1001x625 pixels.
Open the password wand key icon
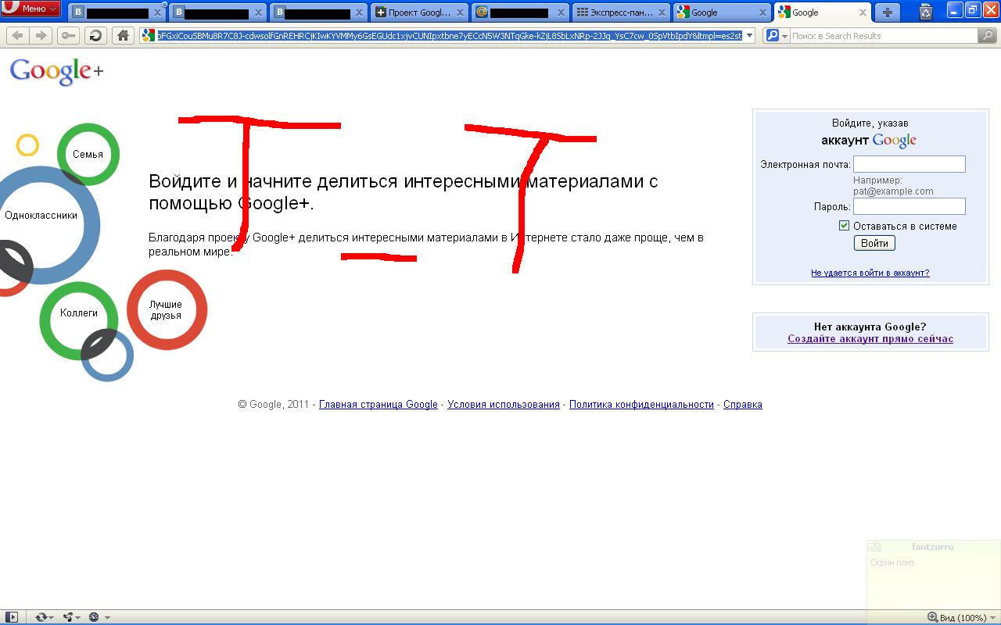tap(68, 35)
